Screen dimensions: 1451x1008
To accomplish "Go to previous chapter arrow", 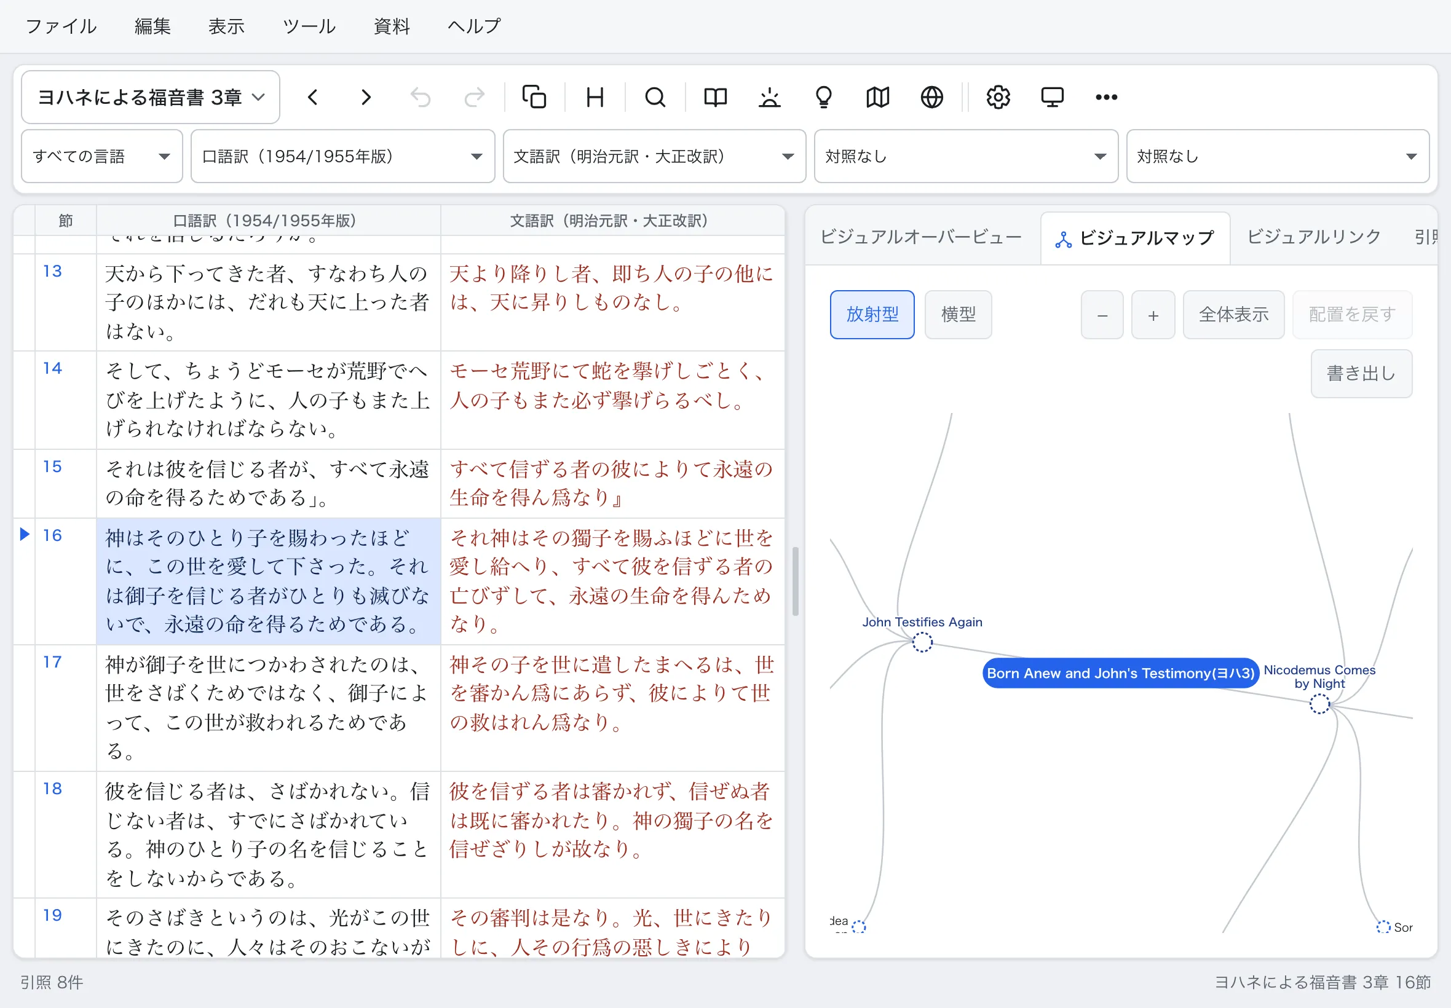I will point(313,97).
